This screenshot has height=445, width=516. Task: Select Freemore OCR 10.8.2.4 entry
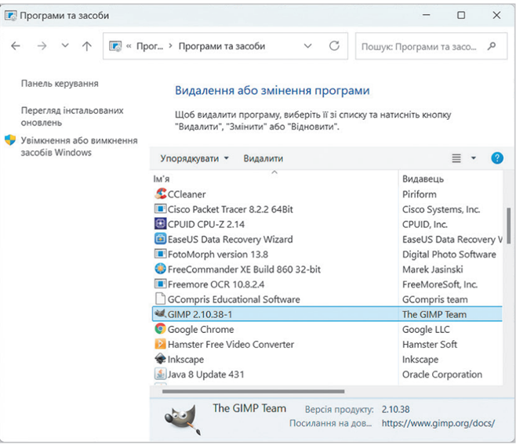[216, 284]
